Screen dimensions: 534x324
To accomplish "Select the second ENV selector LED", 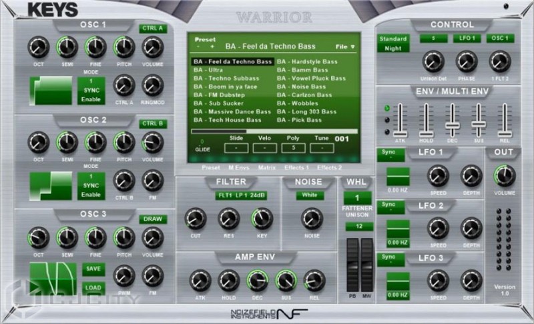I will [387, 120].
